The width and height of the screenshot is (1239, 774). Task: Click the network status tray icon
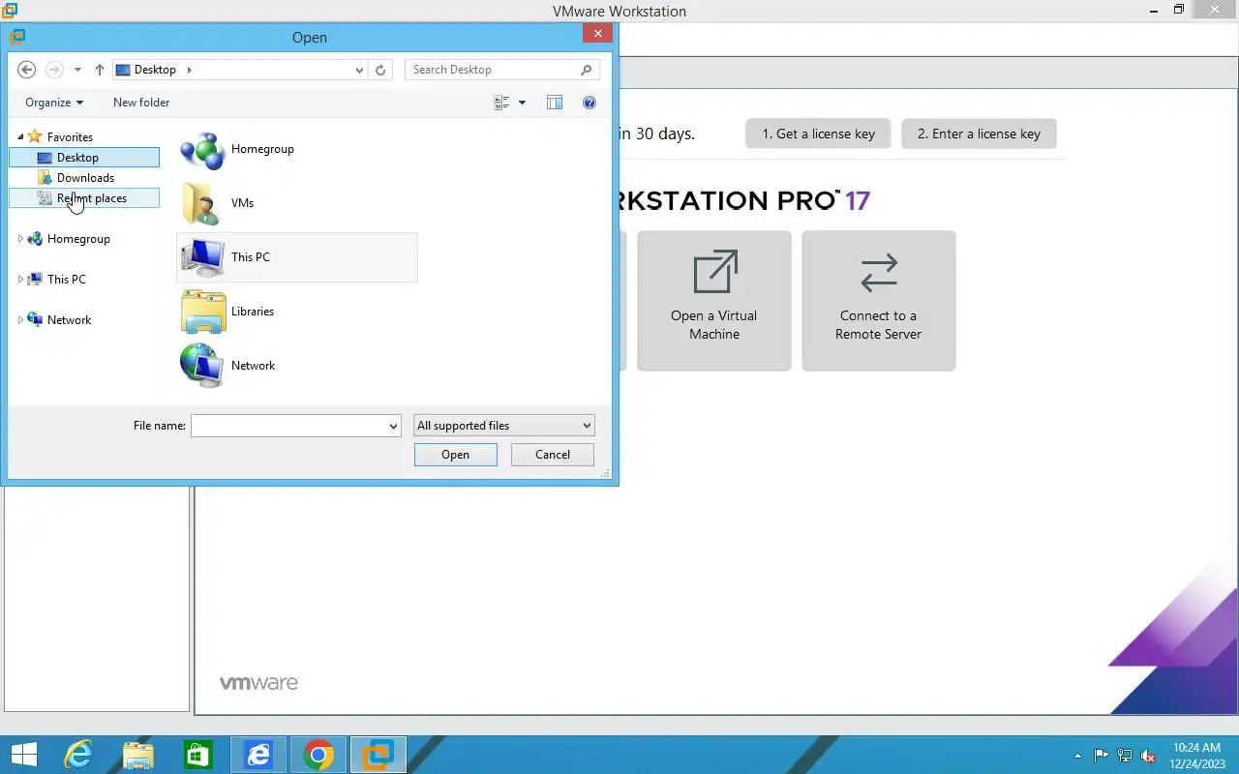pyautogui.click(x=1125, y=756)
